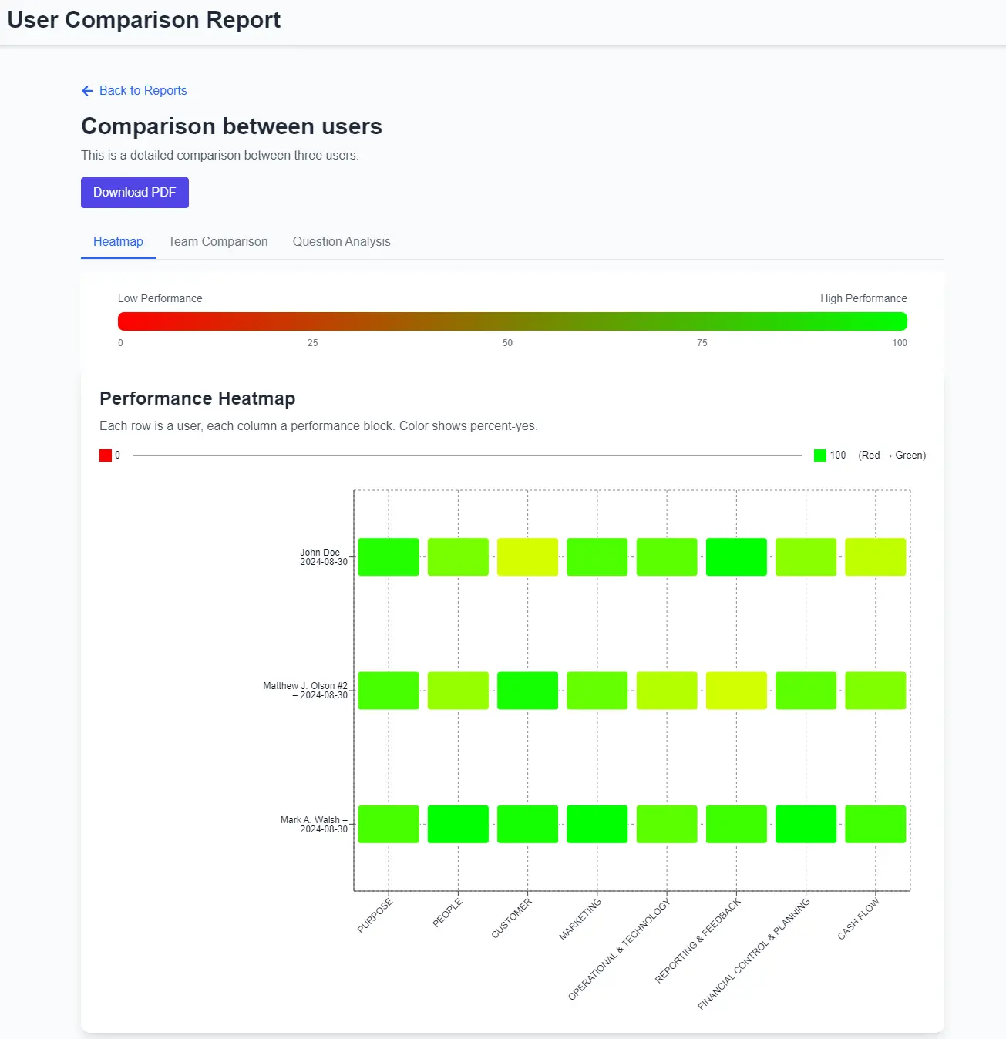Click the Mark A. Walsh row label
Viewport: 1006px width, 1039px height.
(x=315, y=825)
